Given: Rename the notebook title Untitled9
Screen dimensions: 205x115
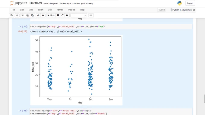Looking at the screenshot, I should 36,3.
